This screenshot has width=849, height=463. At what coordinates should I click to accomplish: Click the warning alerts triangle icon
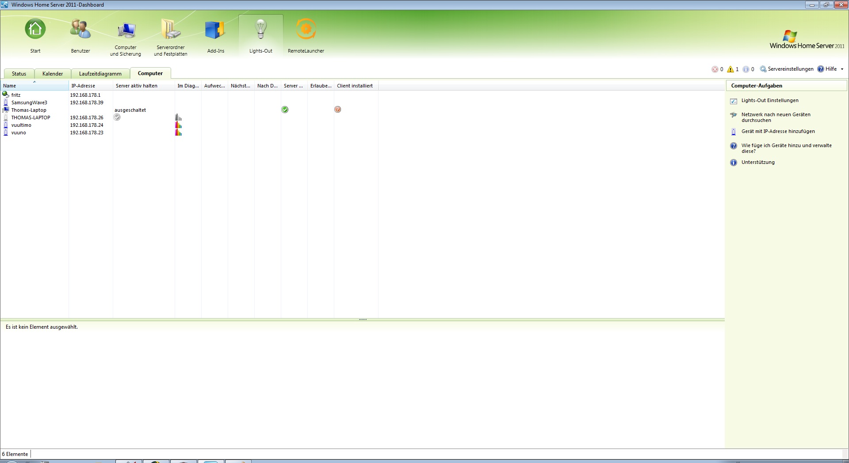coord(730,69)
